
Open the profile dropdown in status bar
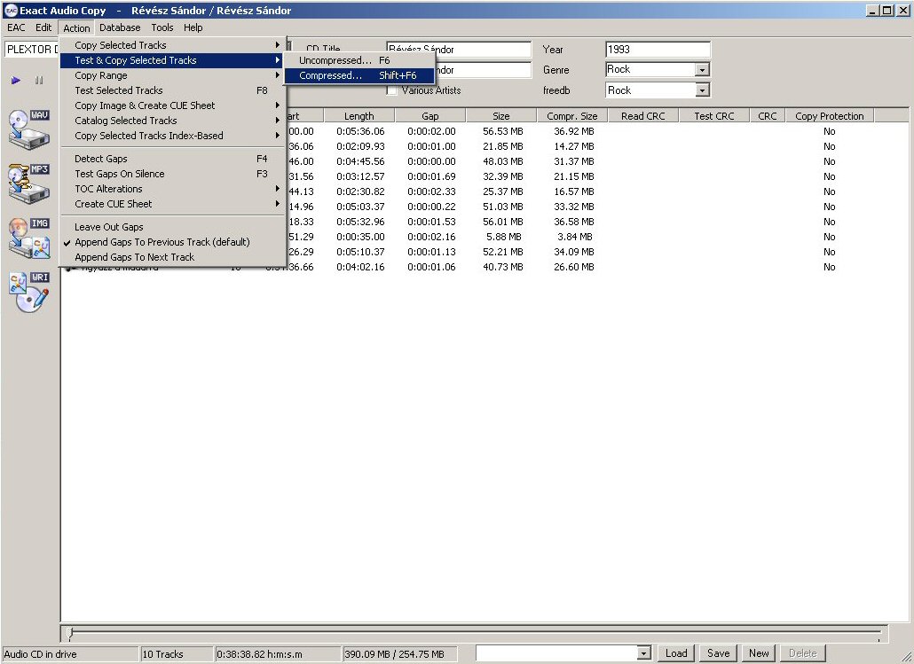[x=644, y=653]
